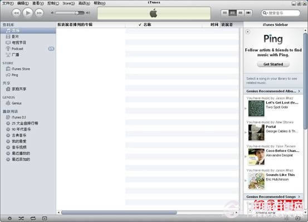
Task: Switch to grid view
Action: pos(241,13)
